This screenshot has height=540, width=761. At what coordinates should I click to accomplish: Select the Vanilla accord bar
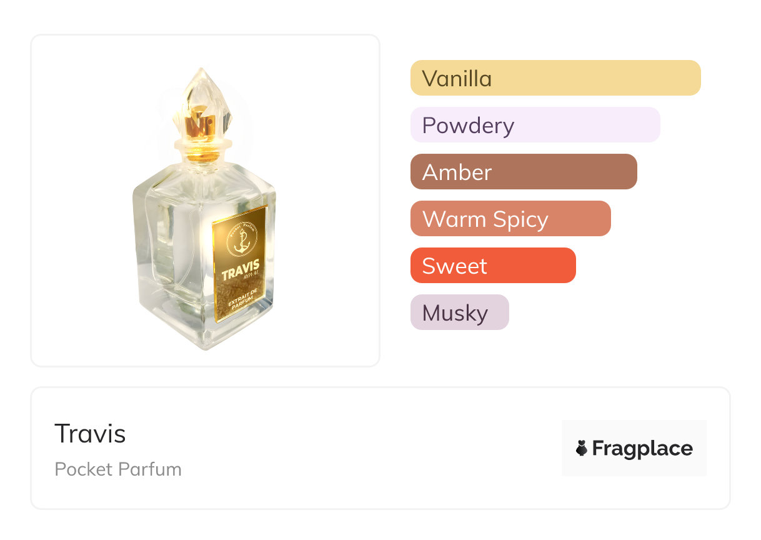pyautogui.click(x=555, y=78)
